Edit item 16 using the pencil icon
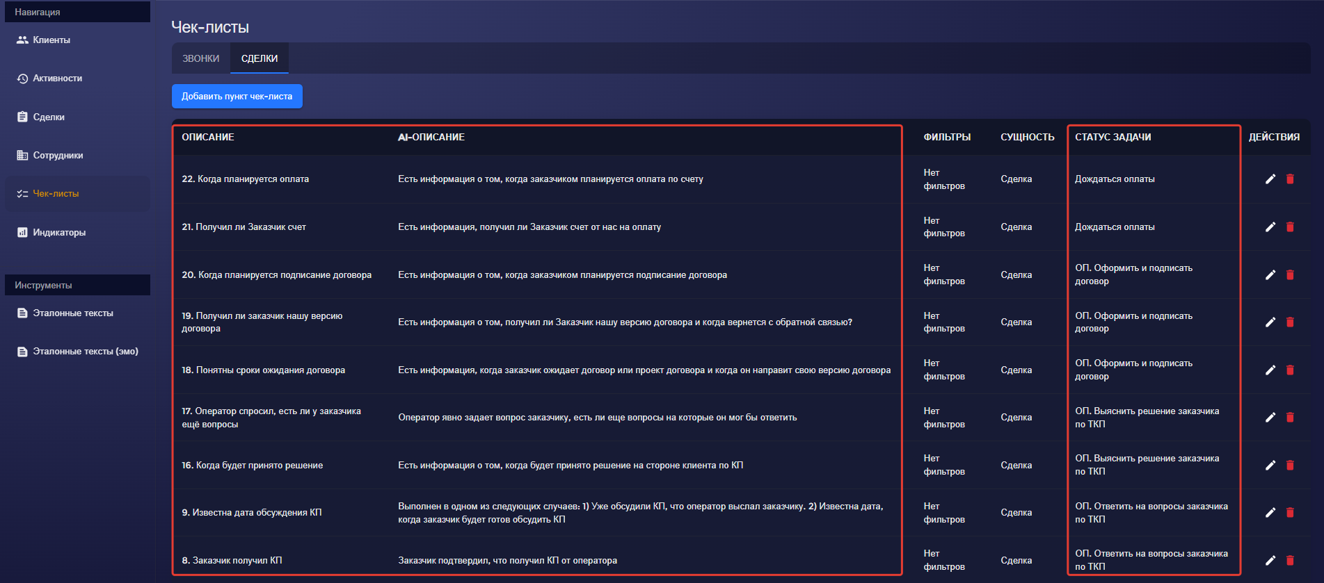 (1270, 466)
